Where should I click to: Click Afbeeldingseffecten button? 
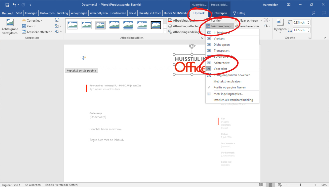184,26
